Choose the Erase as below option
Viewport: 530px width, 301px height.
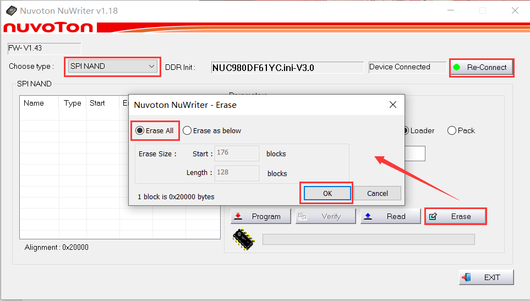pyautogui.click(x=212, y=131)
